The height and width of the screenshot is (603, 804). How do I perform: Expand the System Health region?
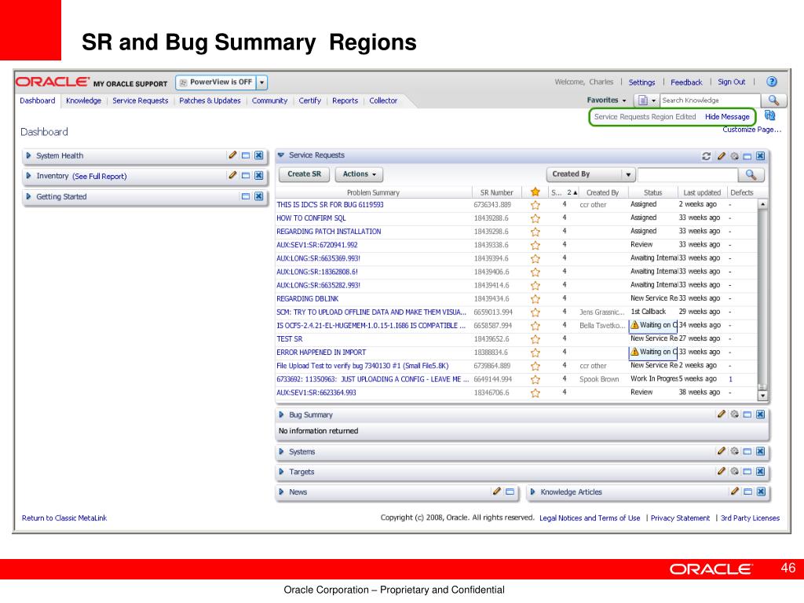coord(29,155)
